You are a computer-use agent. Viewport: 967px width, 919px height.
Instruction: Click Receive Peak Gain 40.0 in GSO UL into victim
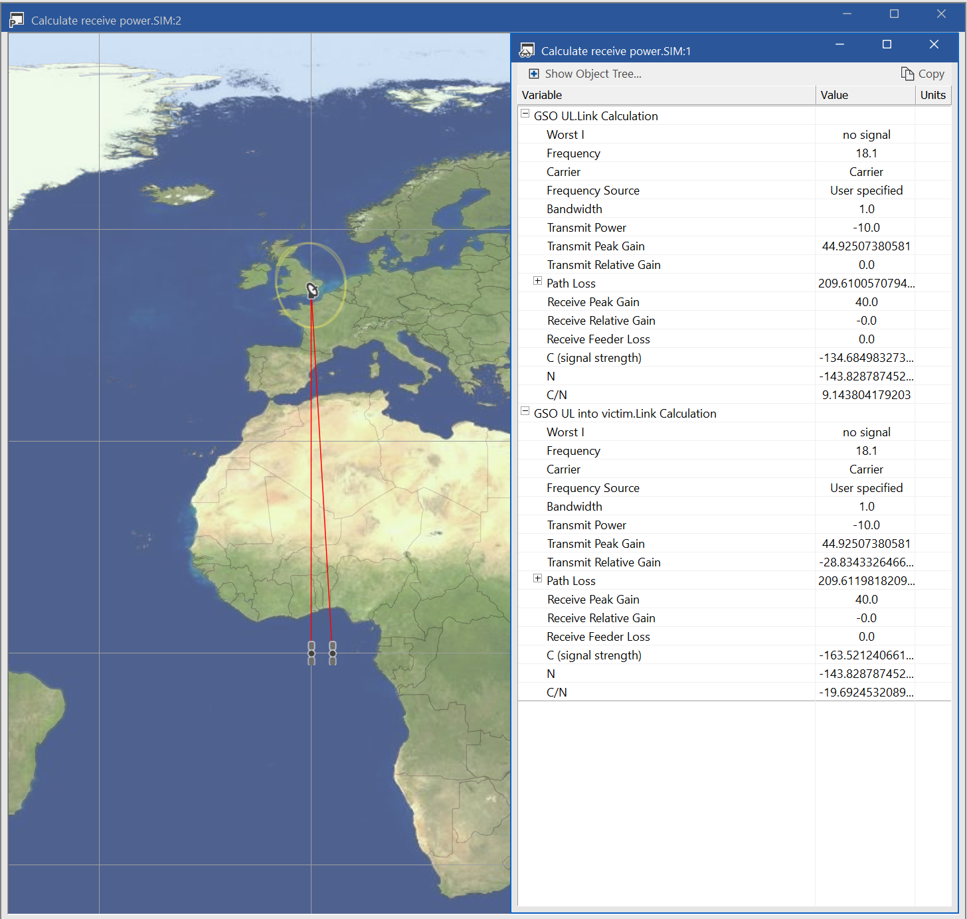[866, 599]
